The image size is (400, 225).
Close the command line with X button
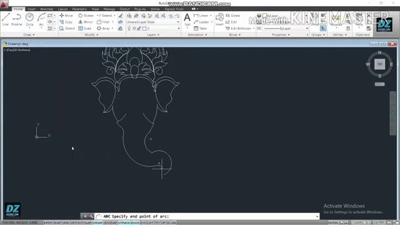pos(85,216)
